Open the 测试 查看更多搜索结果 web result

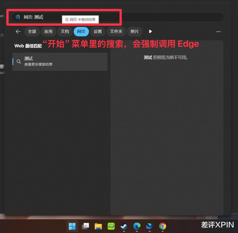pos(60,62)
